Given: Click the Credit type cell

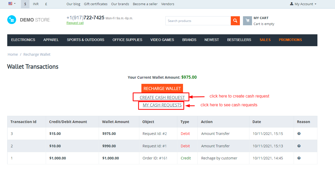Looking at the screenshot, I should (186, 158).
